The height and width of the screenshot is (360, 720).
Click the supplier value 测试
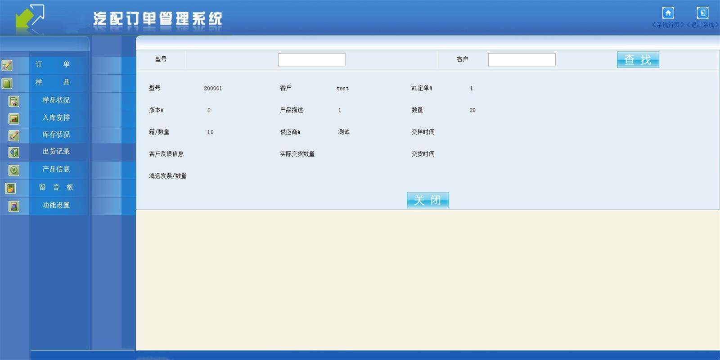(x=344, y=132)
